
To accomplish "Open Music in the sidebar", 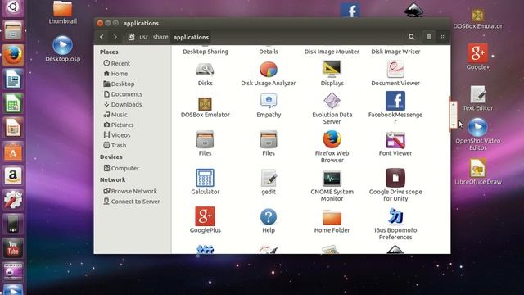I will [x=115, y=115].
